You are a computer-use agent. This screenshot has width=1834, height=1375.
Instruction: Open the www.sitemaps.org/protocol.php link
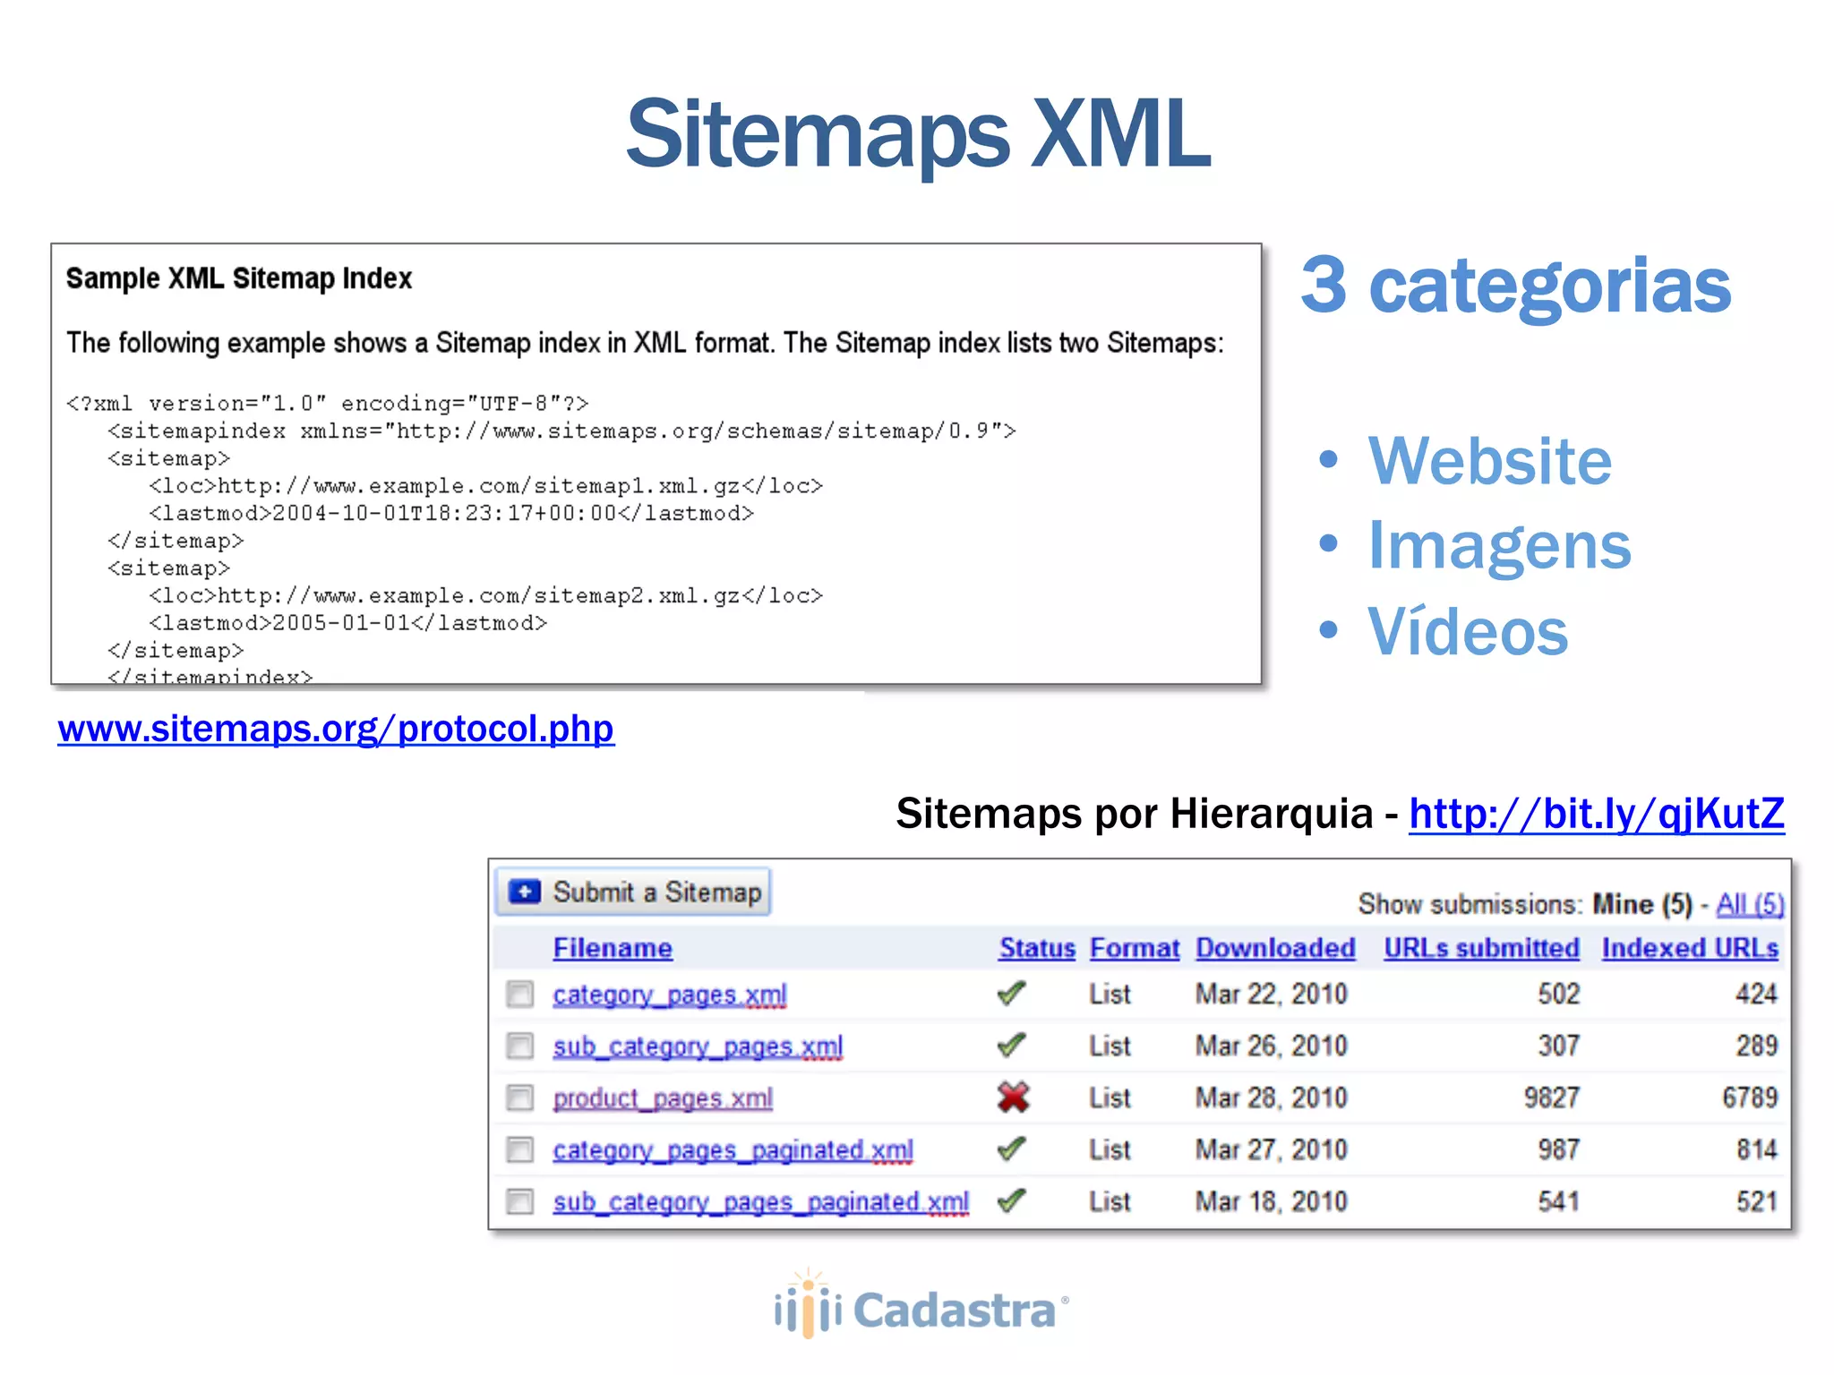click(x=336, y=729)
